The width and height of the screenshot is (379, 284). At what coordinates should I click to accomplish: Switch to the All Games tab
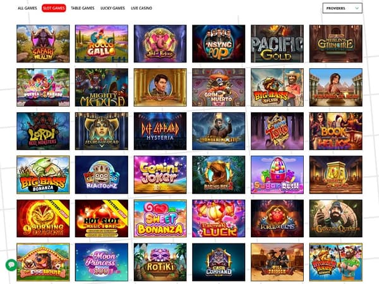click(27, 8)
